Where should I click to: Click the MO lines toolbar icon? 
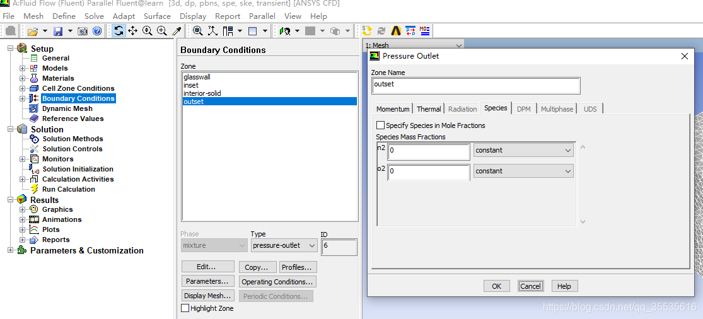click(x=424, y=30)
